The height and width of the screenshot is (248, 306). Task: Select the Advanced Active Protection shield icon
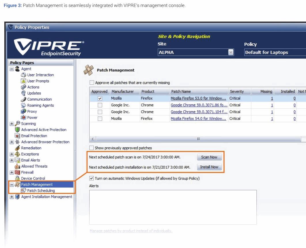[17, 130]
